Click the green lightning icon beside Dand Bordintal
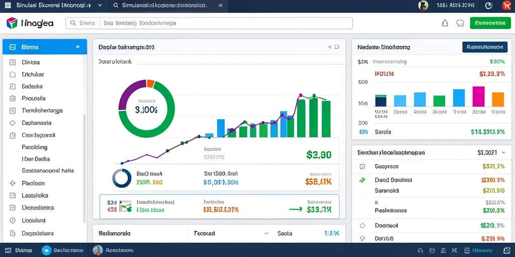This screenshot has height=257, width=515. pyautogui.click(x=362, y=180)
